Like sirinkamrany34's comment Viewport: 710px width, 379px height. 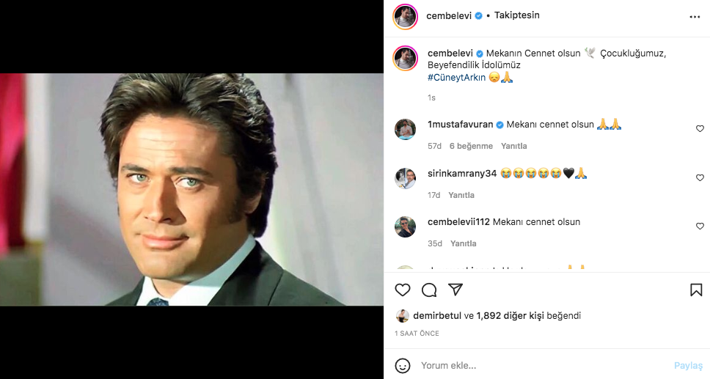[x=700, y=178]
